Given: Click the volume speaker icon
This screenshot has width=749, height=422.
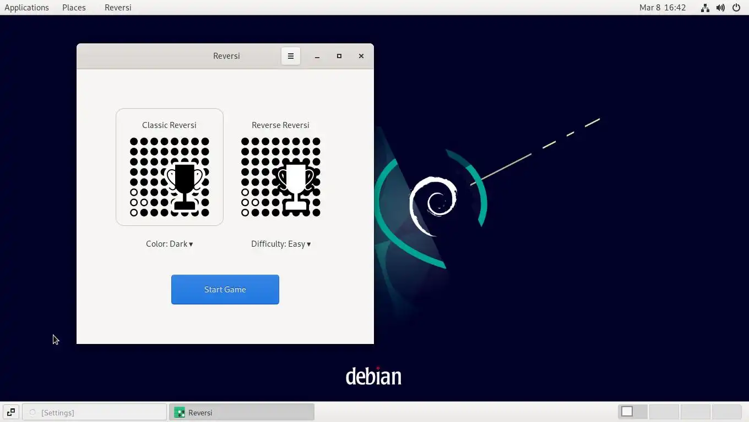Looking at the screenshot, I should point(720,8).
